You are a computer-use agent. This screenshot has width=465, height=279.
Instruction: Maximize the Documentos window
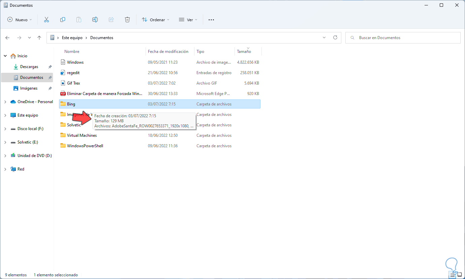(441, 5)
